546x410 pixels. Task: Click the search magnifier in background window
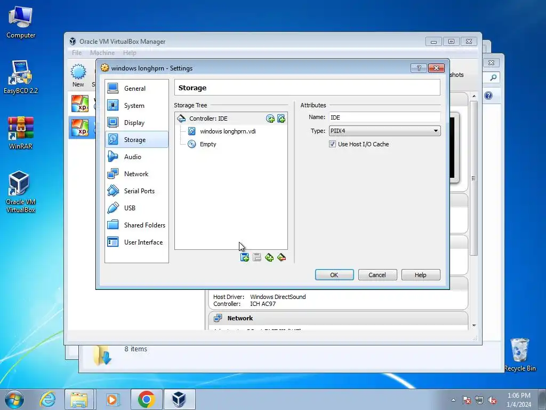[x=493, y=77]
